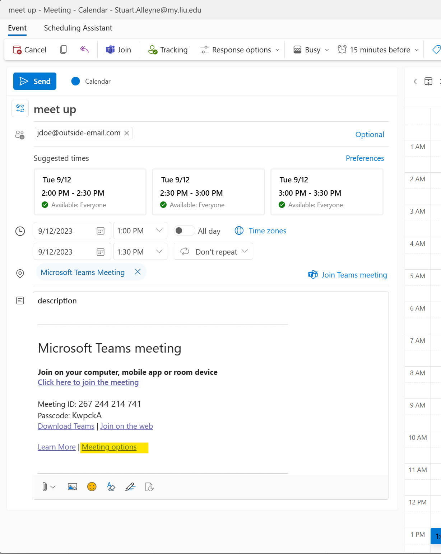Open date picker for the start date
This screenshot has width=441, height=554.
click(101, 231)
